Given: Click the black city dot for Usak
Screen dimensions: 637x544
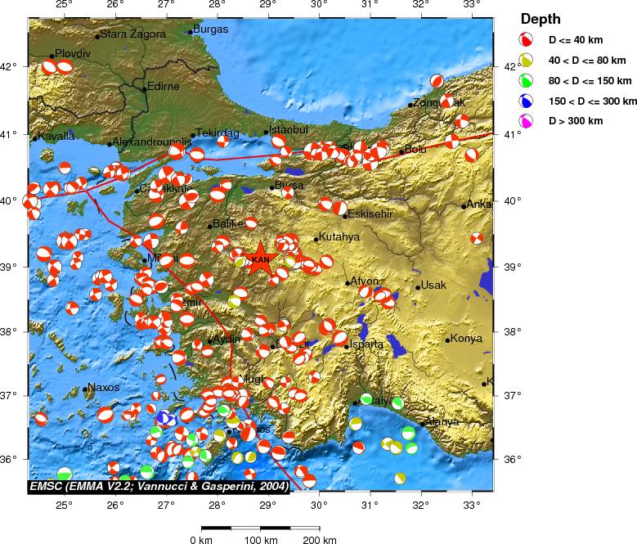Looking at the screenshot, I should click(418, 288).
